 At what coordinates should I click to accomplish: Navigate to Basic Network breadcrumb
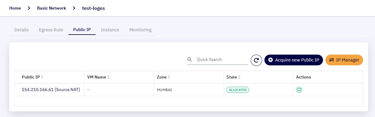[51, 8]
